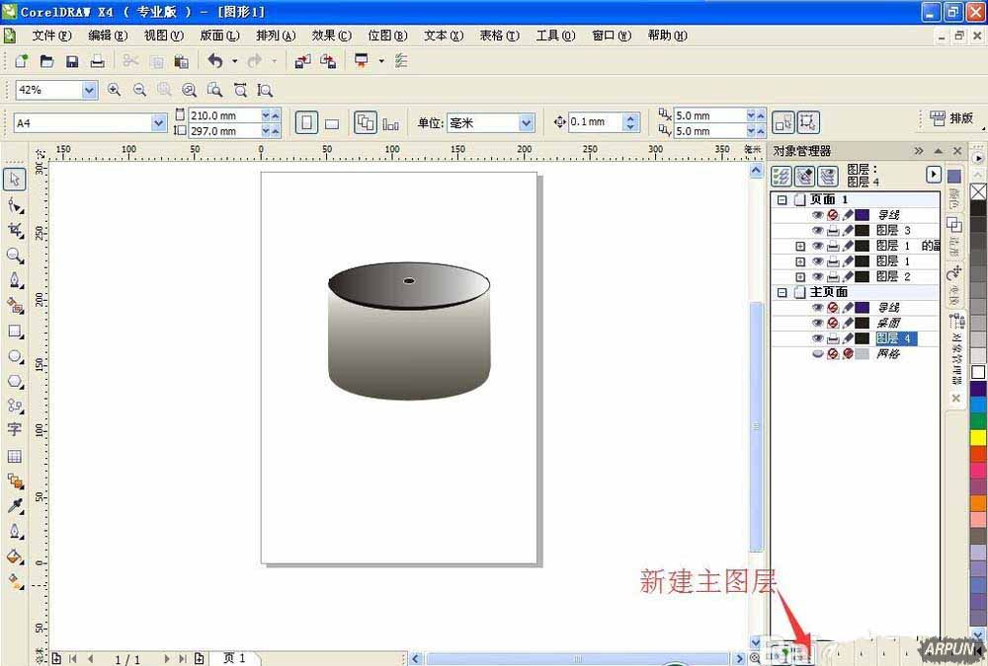Select the Text tool in the toolbox
988x666 pixels.
coord(15,430)
